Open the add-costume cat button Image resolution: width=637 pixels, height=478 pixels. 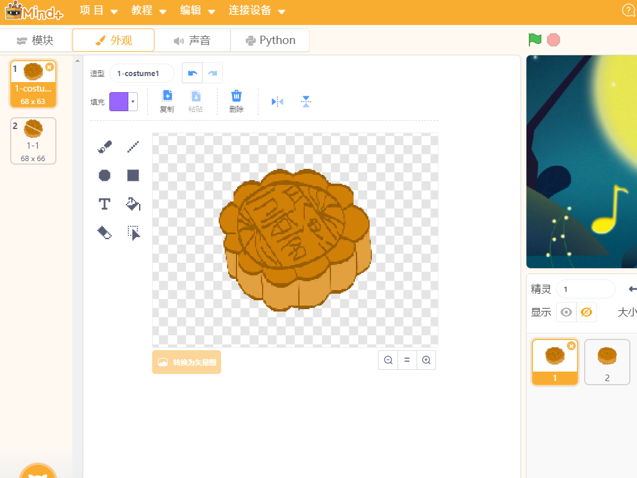(38, 471)
